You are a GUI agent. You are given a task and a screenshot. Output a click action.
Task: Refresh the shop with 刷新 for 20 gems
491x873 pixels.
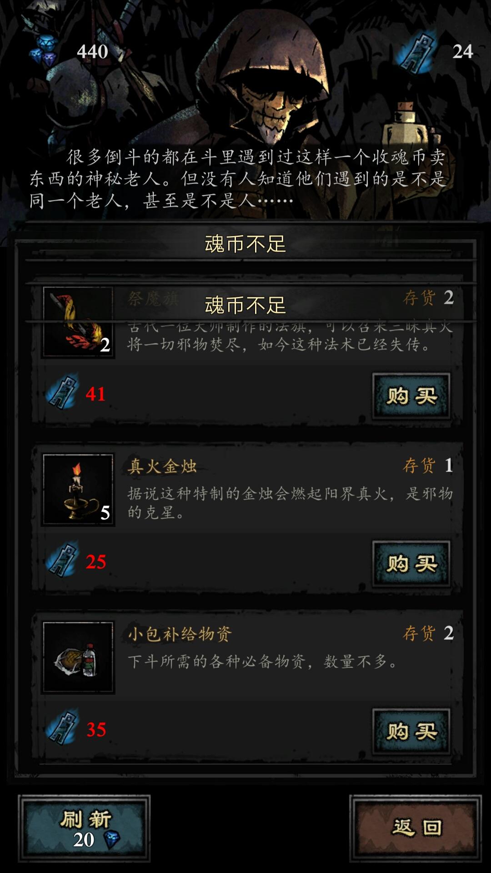84,828
